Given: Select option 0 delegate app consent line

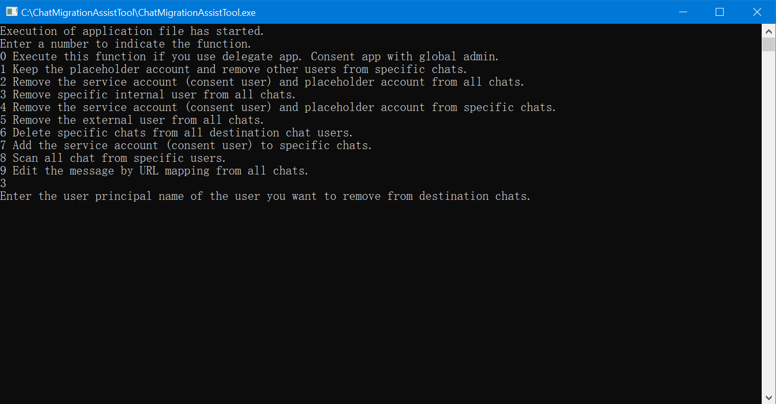Looking at the screenshot, I should [250, 57].
